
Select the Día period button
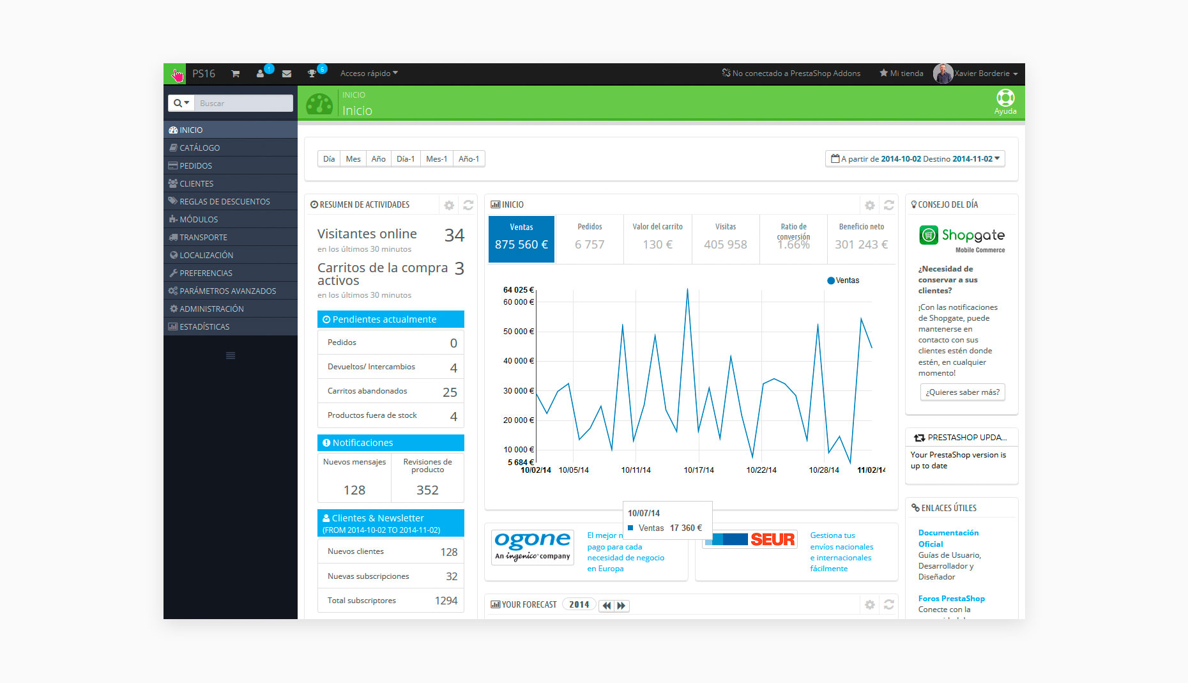click(x=329, y=159)
